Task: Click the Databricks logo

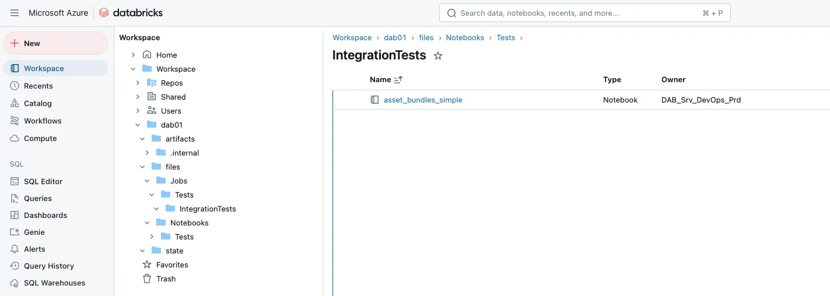Action: click(x=131, y=13)
